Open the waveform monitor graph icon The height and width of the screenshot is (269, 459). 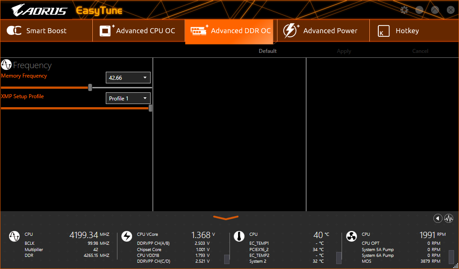coord(449,218)
